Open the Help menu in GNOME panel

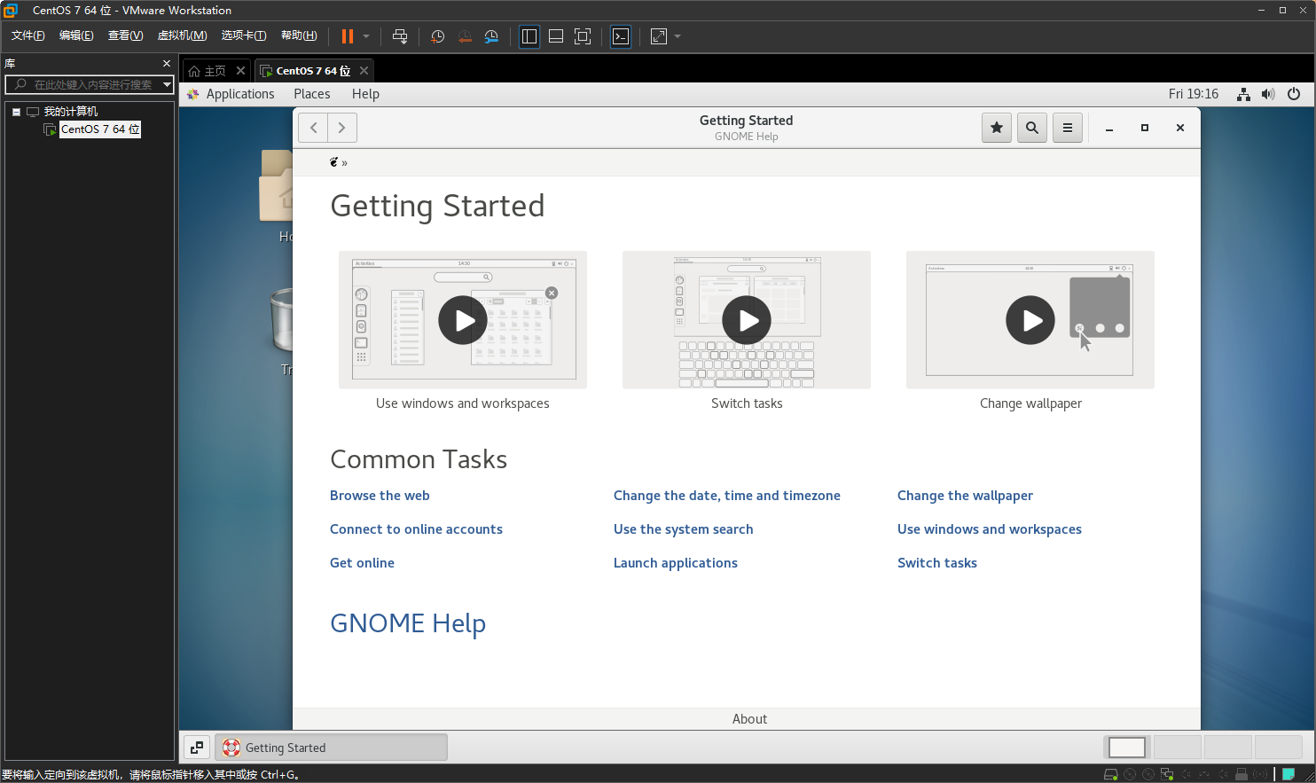click(365, 94)
